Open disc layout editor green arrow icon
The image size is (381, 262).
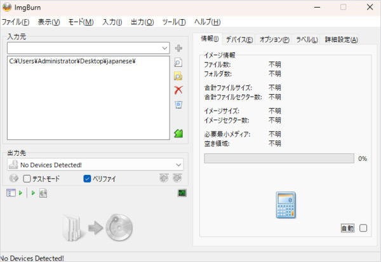point(178,134)
